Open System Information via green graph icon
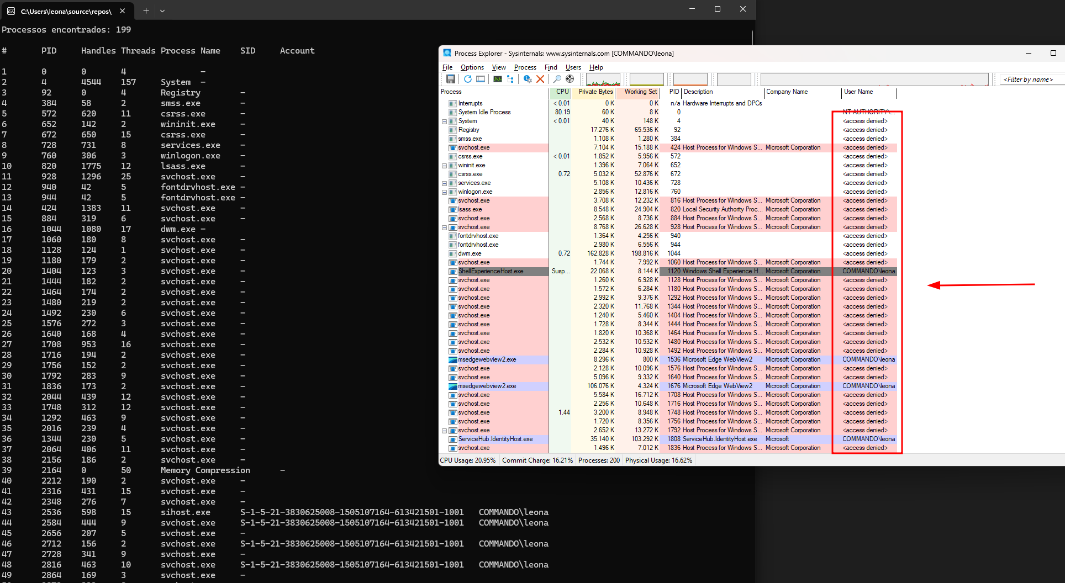 click(x=498, y=79)
